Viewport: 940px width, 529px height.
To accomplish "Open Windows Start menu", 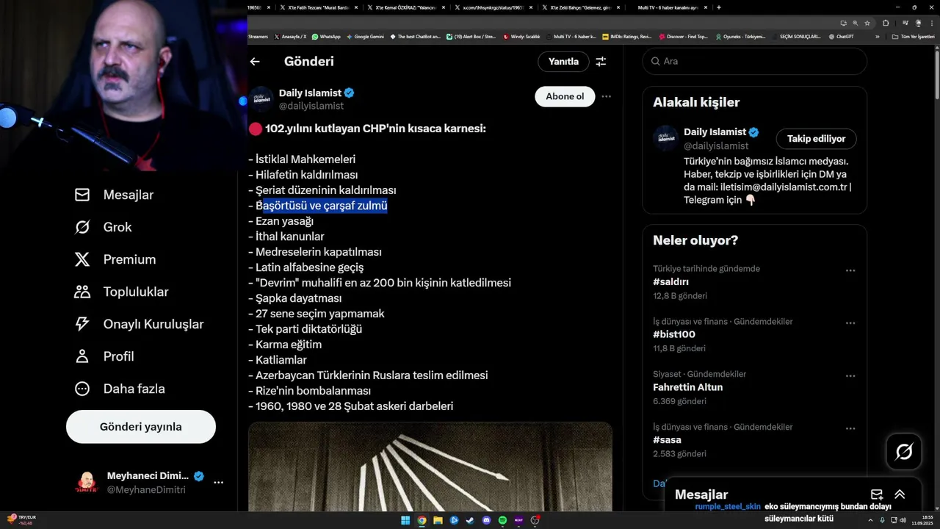I will 405,520.
